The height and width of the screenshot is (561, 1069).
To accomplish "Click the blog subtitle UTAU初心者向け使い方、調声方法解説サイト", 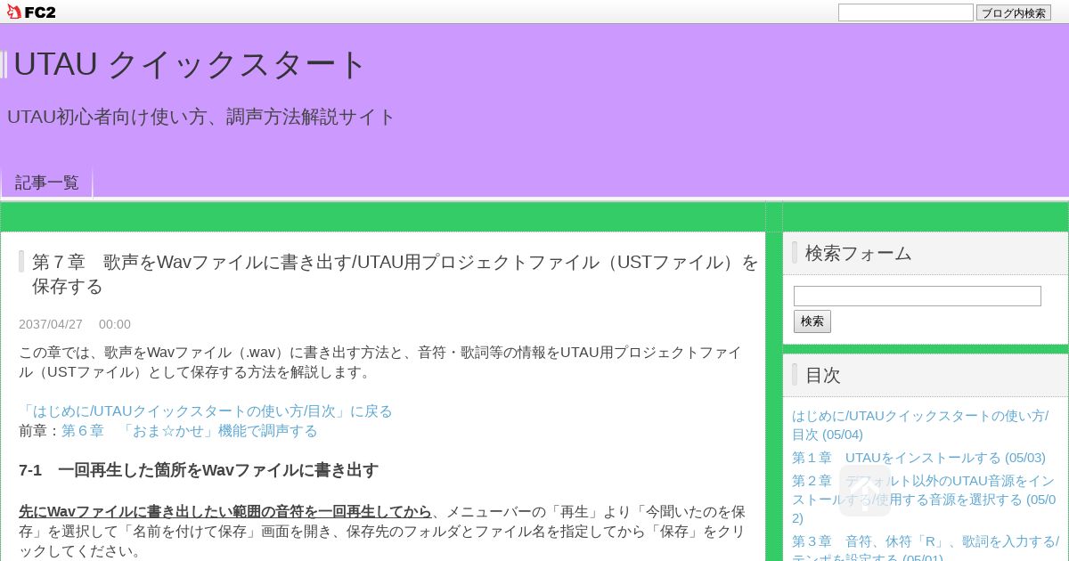I will tap(201, 117).
